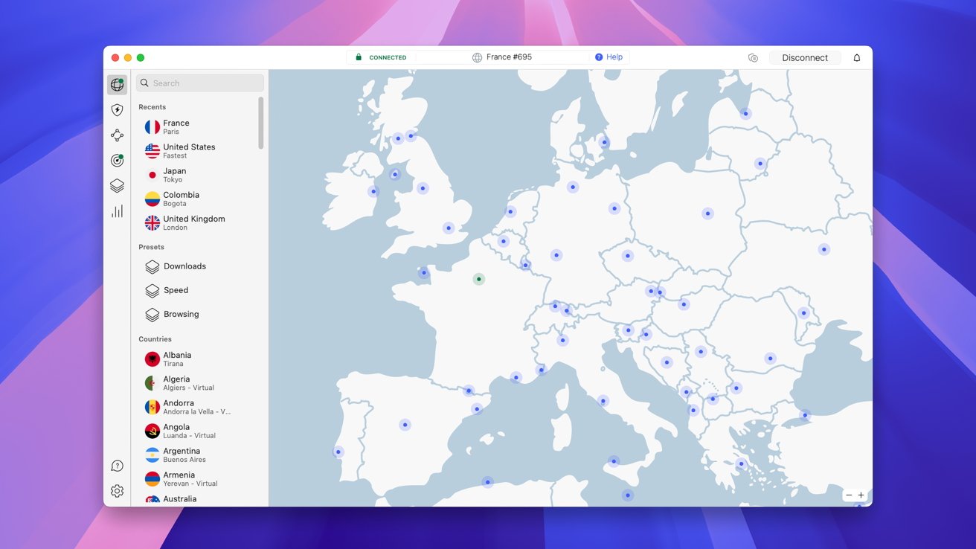Open the Help link in top bar

coord(609,57)
